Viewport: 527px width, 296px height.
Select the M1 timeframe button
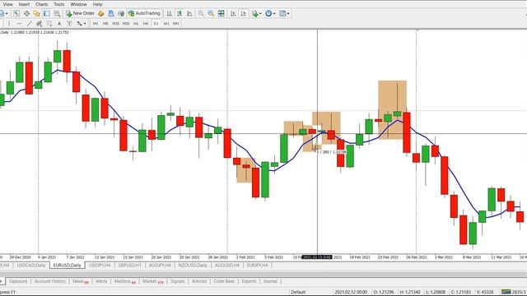tap(96, 24)
